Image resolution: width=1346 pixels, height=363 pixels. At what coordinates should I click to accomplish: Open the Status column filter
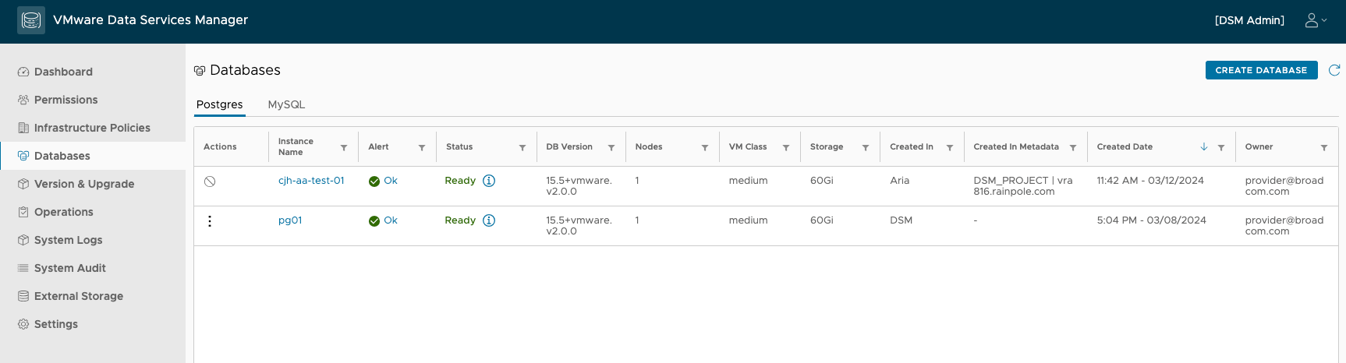tap(522, 147)
